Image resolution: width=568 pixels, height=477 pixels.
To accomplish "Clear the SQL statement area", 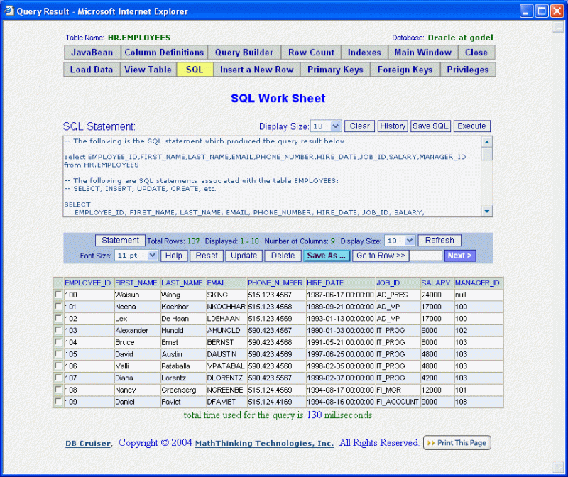I will [359, 126].
